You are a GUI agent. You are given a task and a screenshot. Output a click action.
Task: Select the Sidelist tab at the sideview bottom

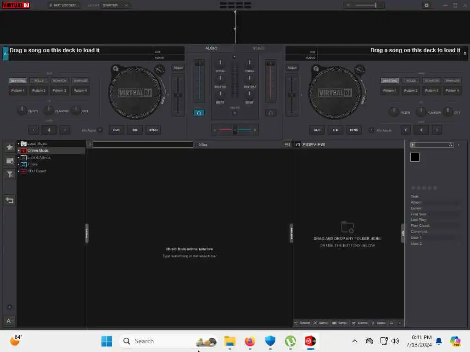(x=302, y=323)
